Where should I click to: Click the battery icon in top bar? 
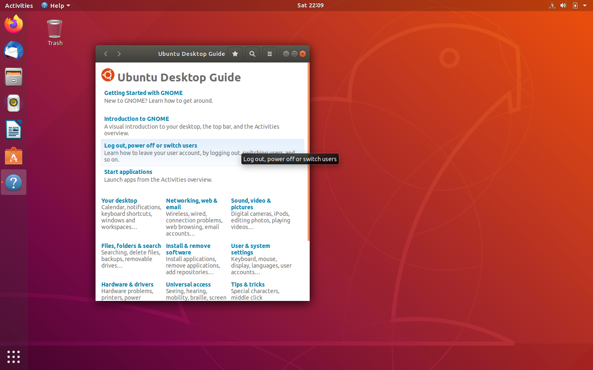point(575,5)
